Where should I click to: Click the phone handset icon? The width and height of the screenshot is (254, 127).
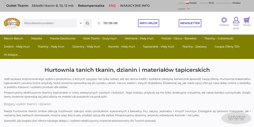pyautogui.click(x=99, y=23)
